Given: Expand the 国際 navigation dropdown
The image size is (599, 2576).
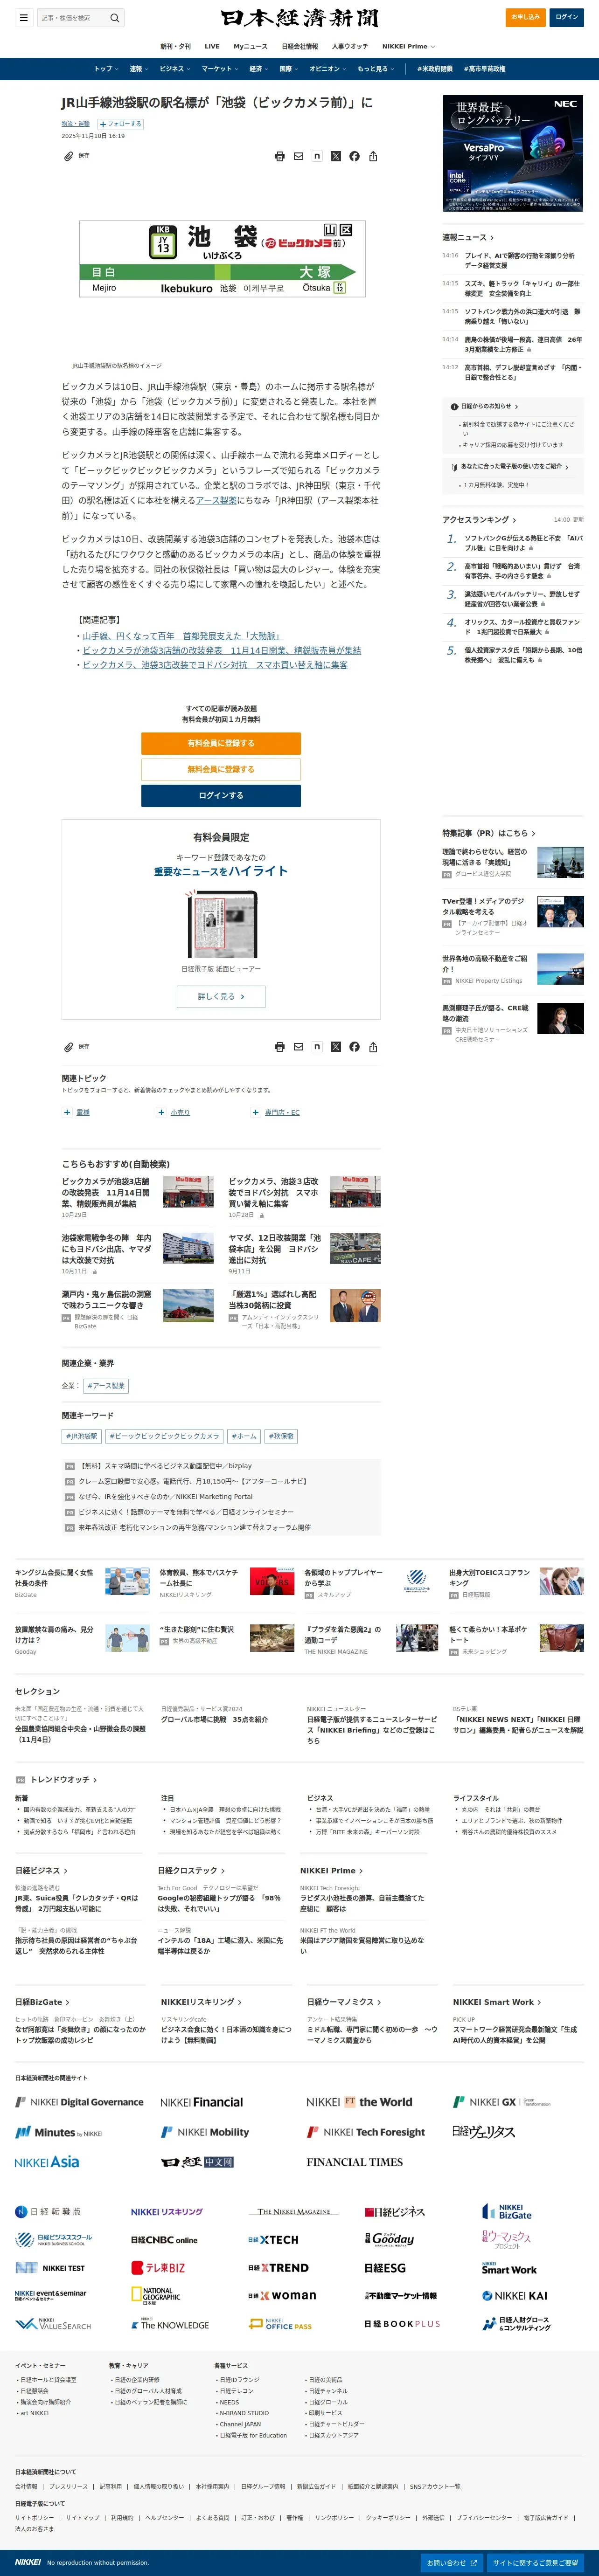Looking at the screenshot, I should click(x=289, y=69).
